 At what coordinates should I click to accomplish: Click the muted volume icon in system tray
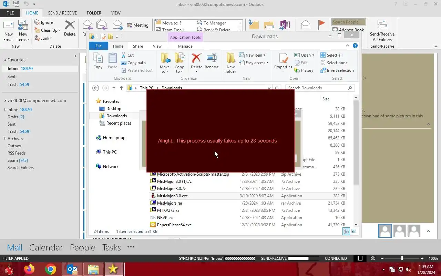coord(409,269)
